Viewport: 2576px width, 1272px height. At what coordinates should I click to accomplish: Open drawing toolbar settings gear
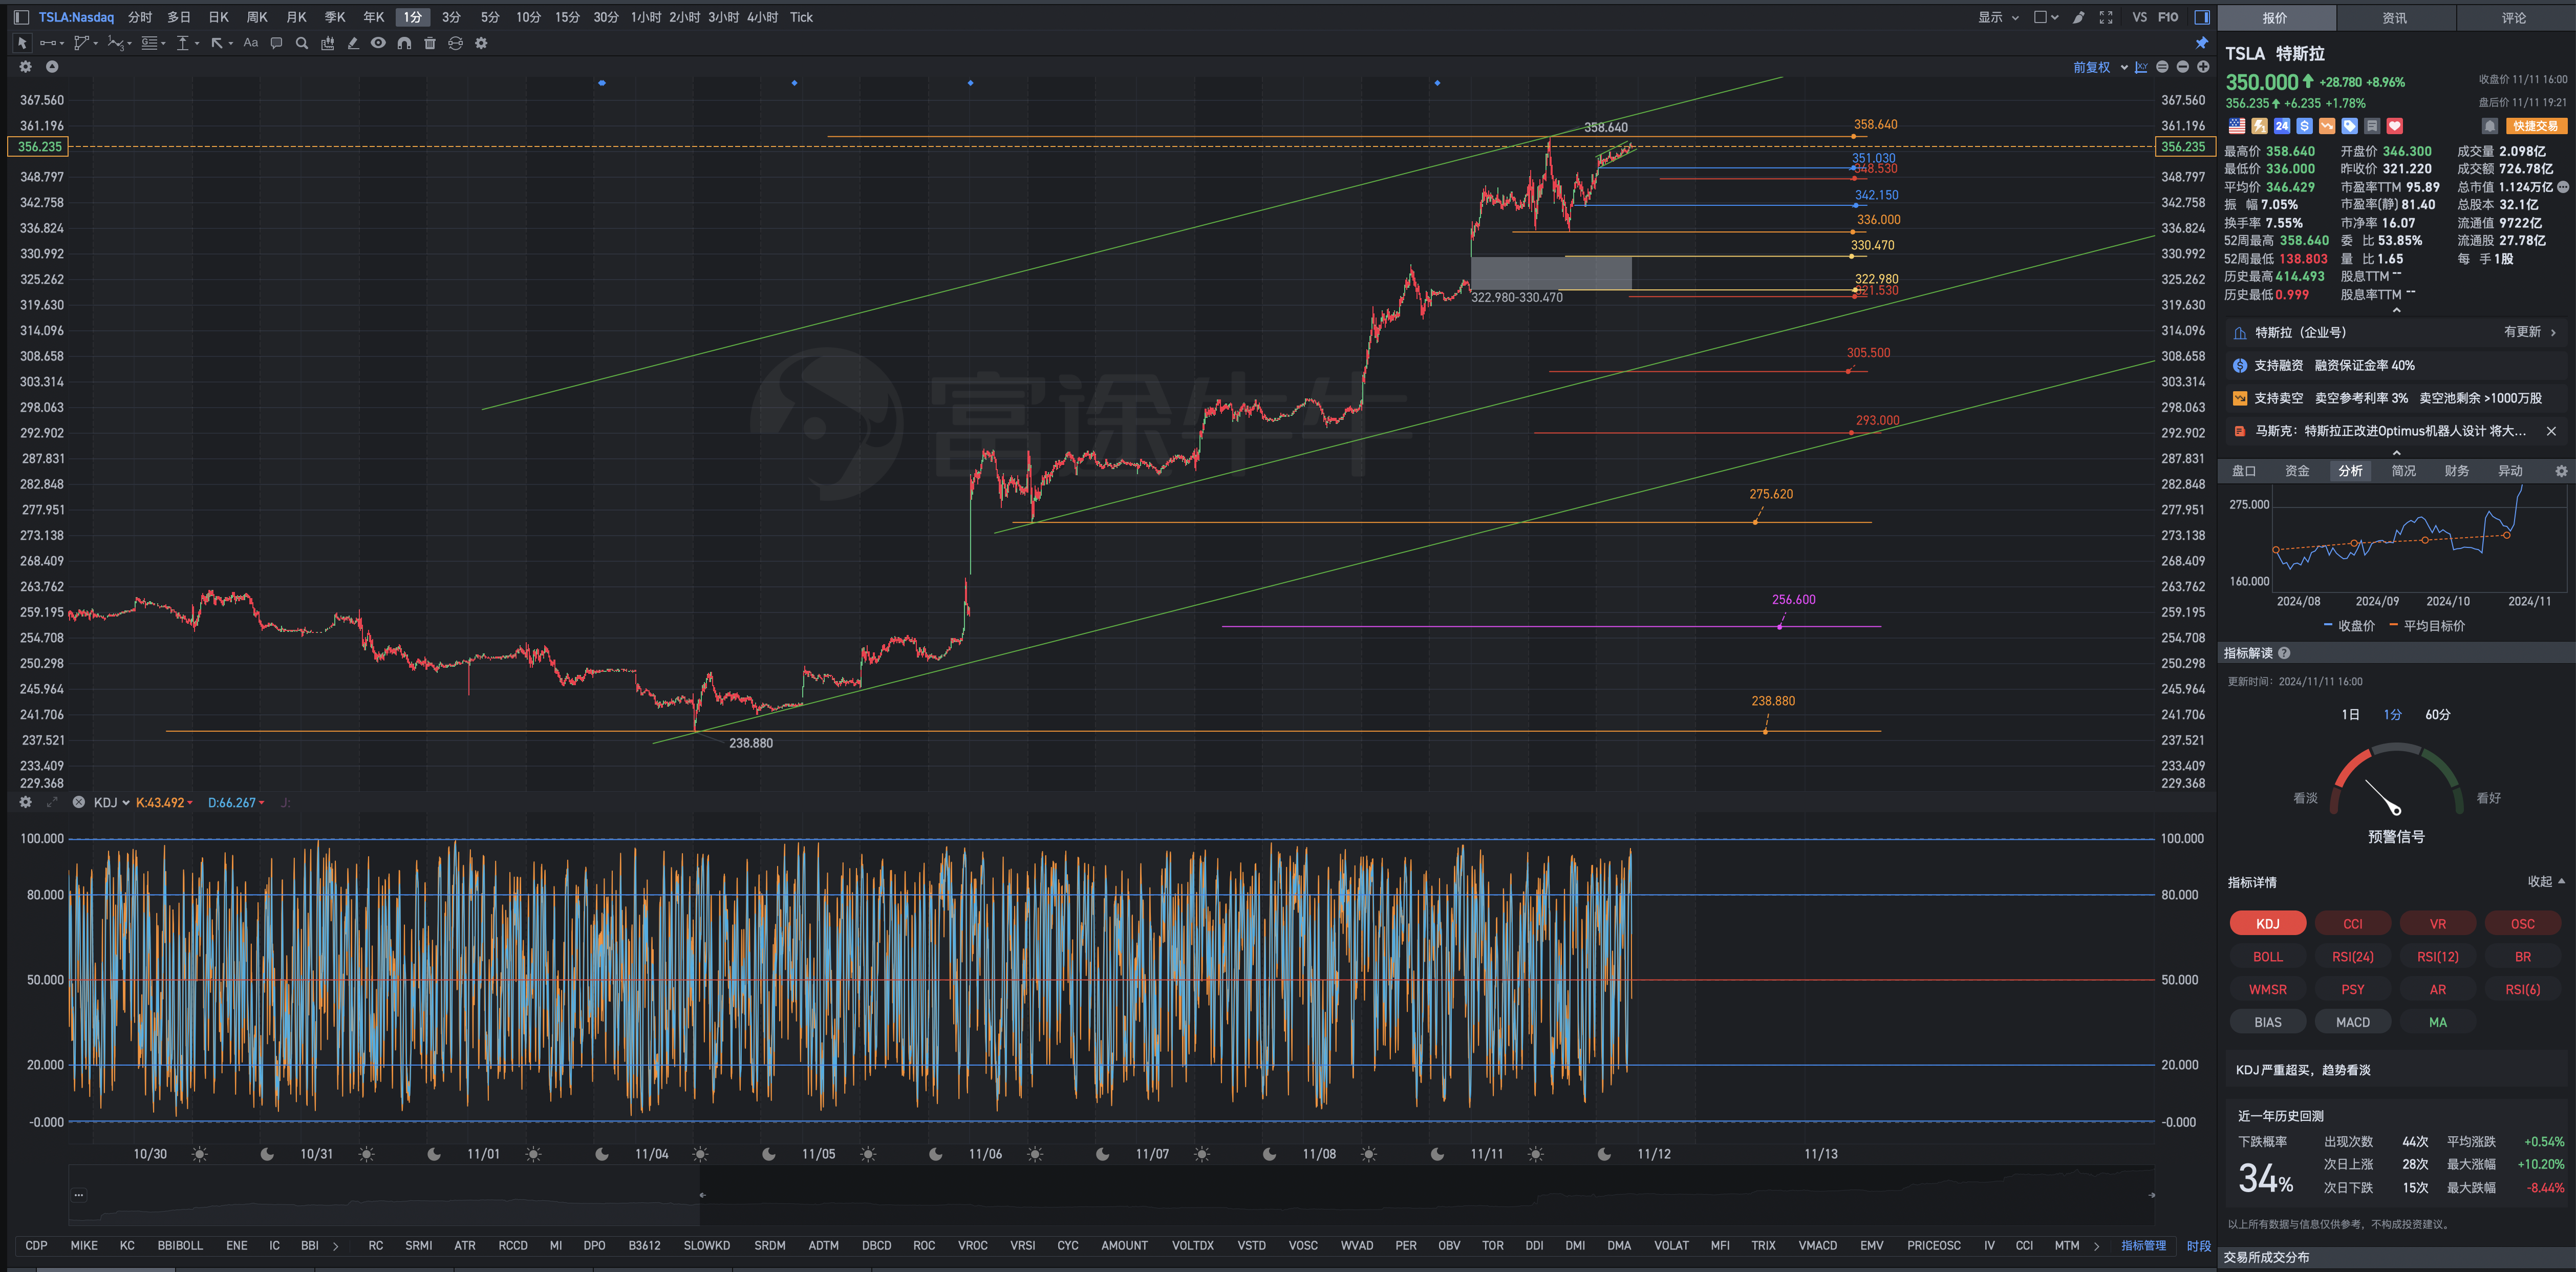pos(481,43)
